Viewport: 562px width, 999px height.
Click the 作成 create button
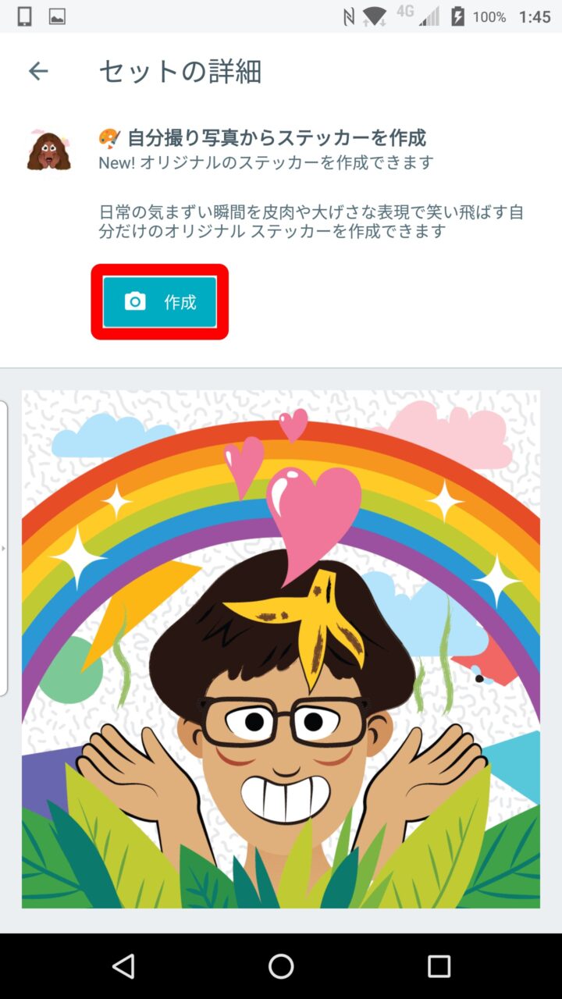click(160, 301)
